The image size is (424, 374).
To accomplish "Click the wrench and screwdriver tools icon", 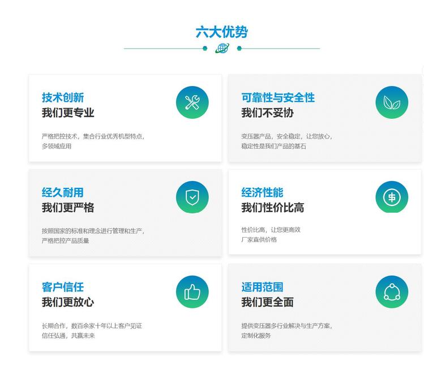I will (x=192, y=102).
